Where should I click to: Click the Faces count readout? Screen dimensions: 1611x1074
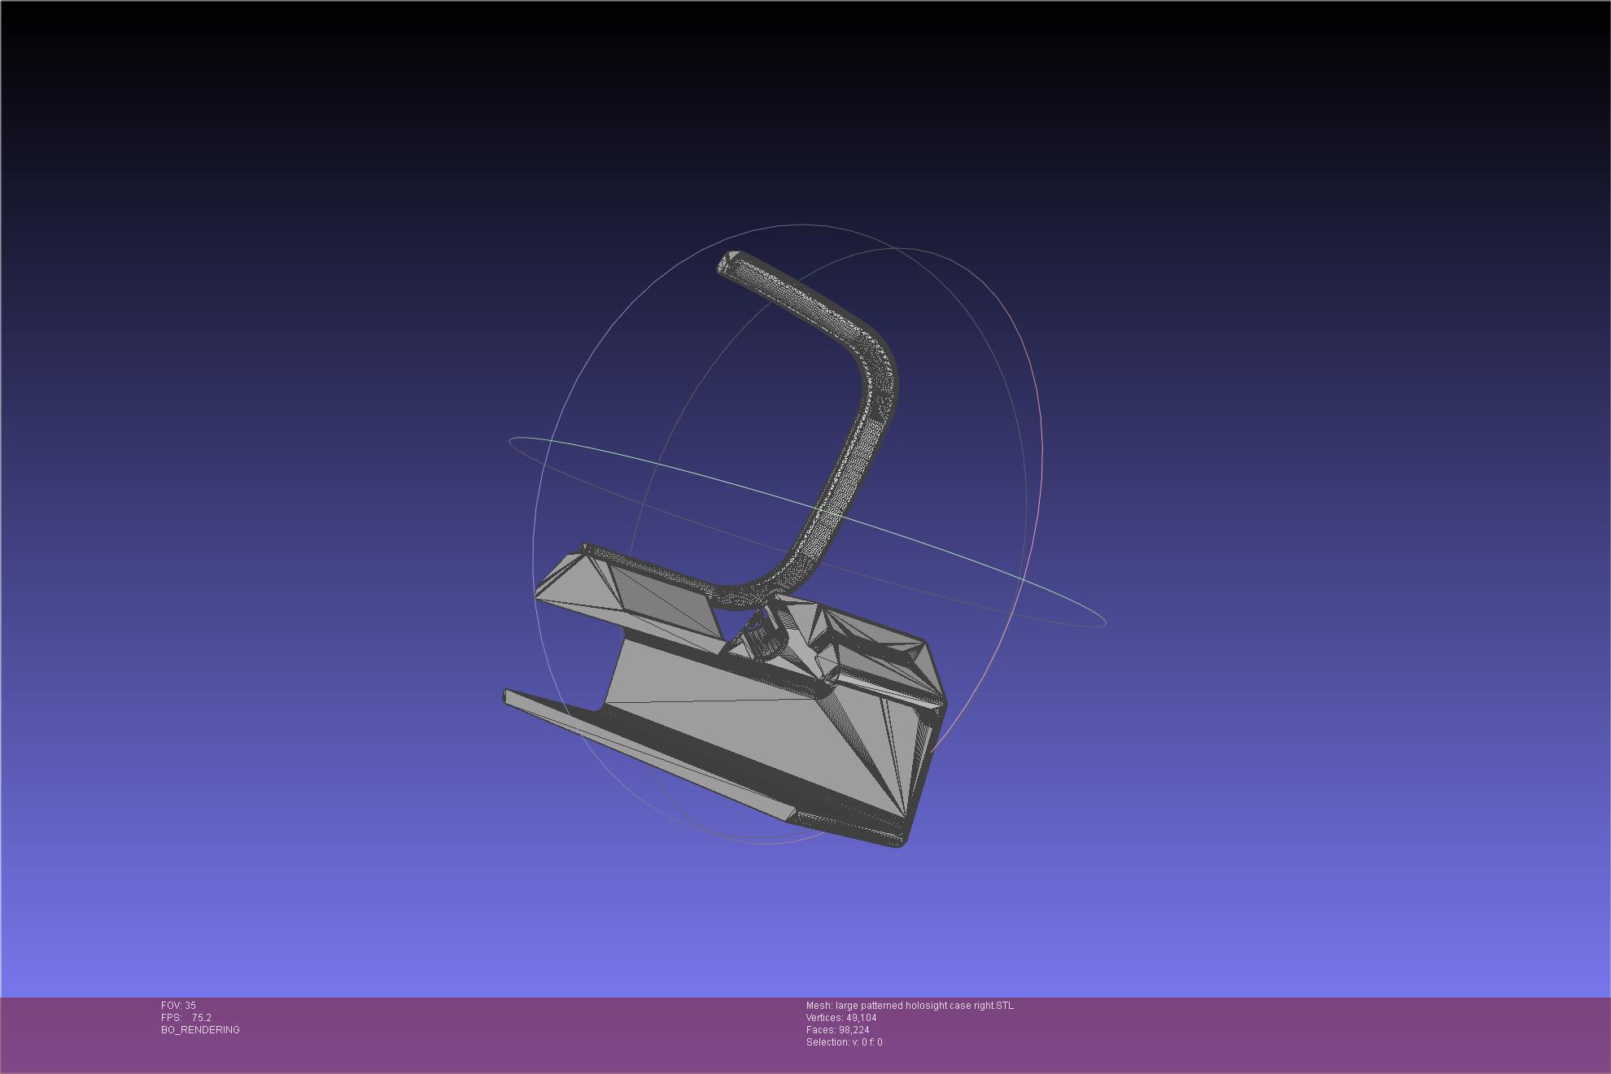click(837, 1030)
